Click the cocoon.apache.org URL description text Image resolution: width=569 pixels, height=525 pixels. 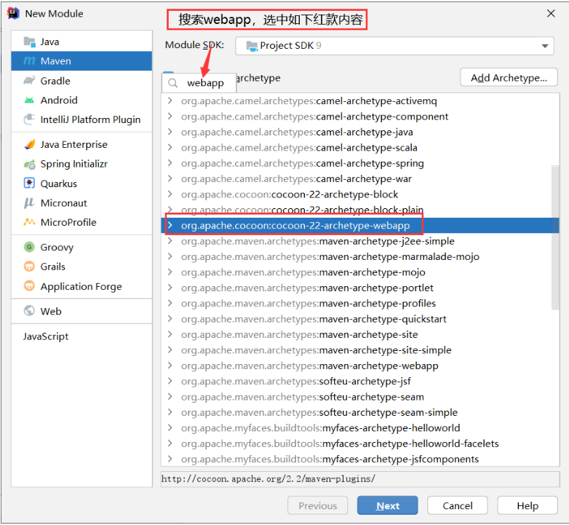(268, 479)
